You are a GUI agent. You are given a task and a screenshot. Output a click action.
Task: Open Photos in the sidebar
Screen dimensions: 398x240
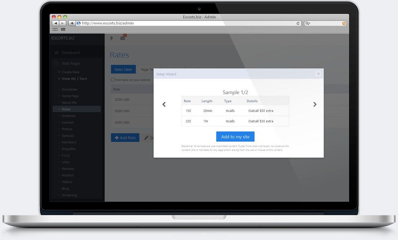pyautogui.click(x=67, y=129)
